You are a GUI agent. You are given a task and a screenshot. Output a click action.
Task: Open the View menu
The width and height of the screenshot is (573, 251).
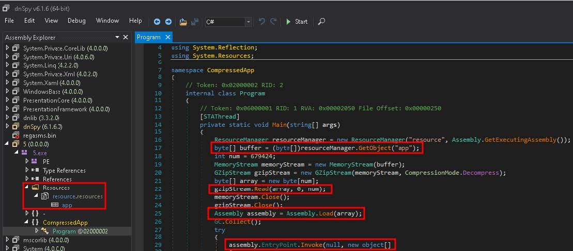click(51, 21)
